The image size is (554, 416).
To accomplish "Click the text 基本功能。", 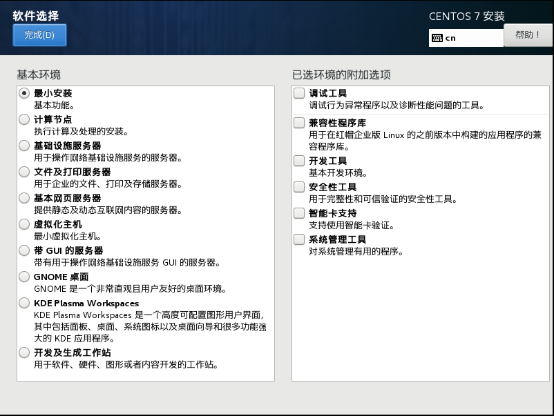I will point(54,105).
